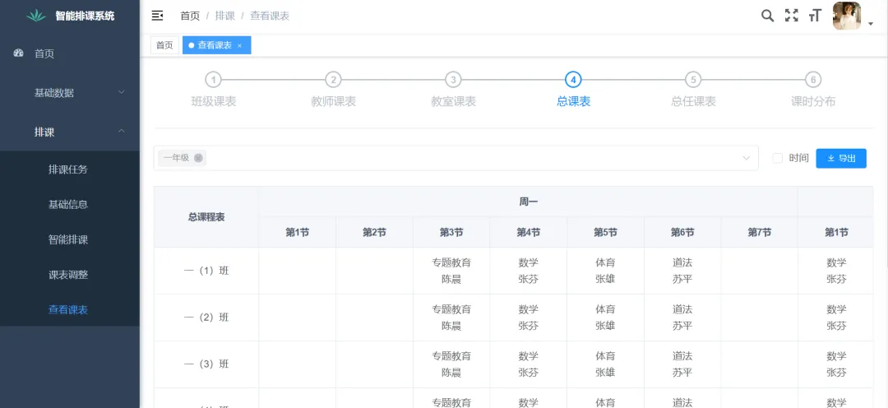
Task: Enable the 时间 checkbox
Action: tap(777, 158)
